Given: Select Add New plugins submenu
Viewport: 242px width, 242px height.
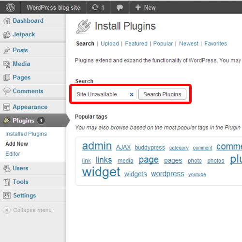Looking at the screenshot, I should tap(17, 144).
